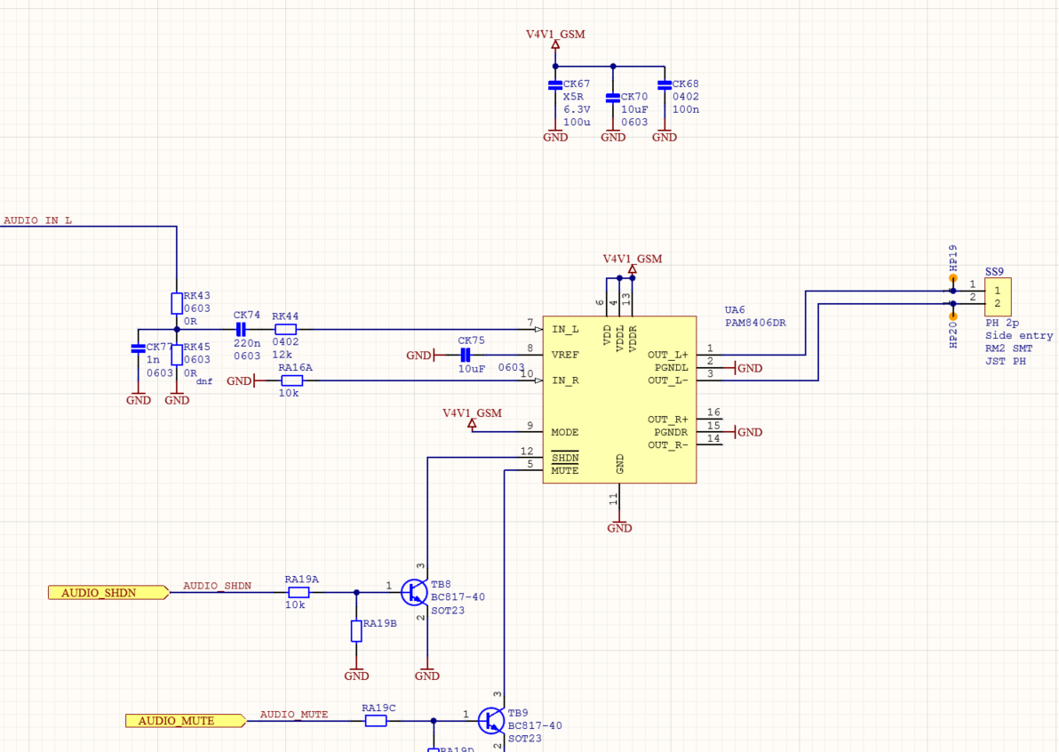Click the UA6 designator text
This screenshot has width=1059, height=752.
(x=735, y=310)
